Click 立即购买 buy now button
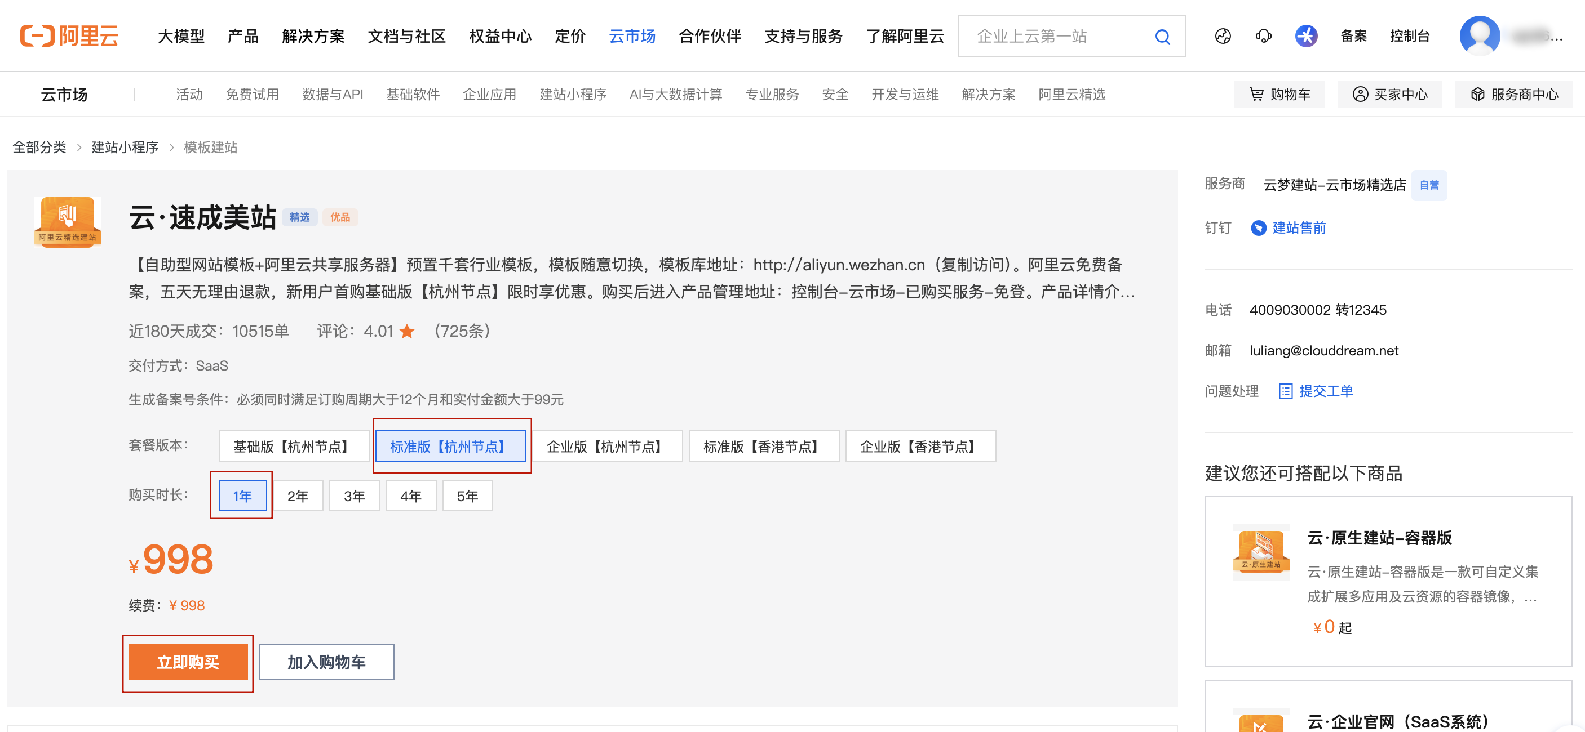 tap(188, 662)
